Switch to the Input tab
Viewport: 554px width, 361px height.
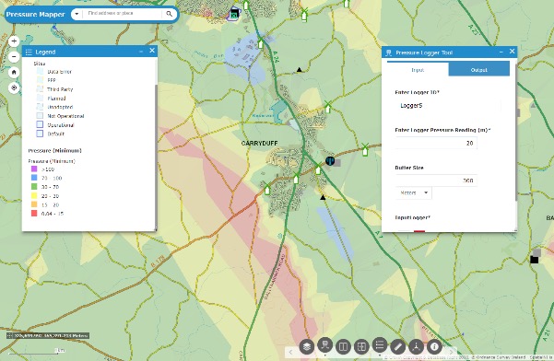418,69
